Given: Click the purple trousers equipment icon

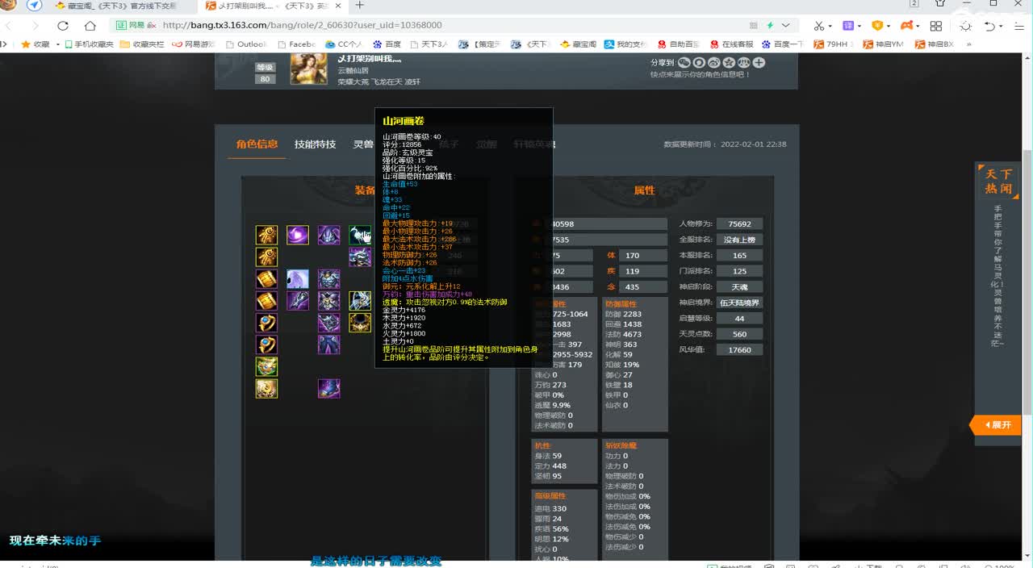Looking at the screenshot, I should (328, 345).
